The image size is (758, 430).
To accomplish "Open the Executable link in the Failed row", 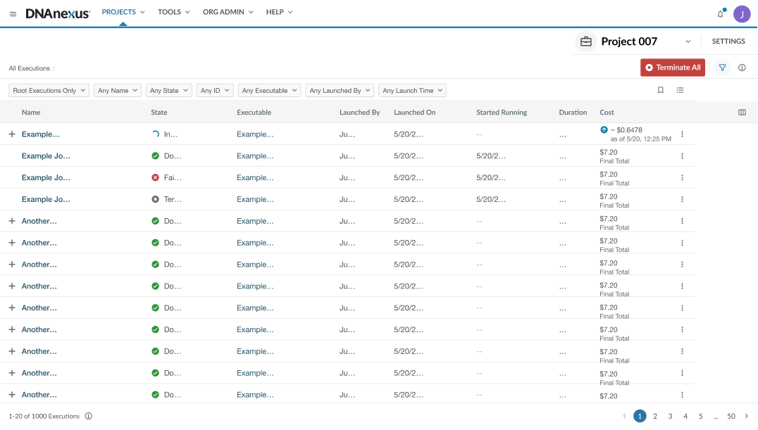I will 255,178.
